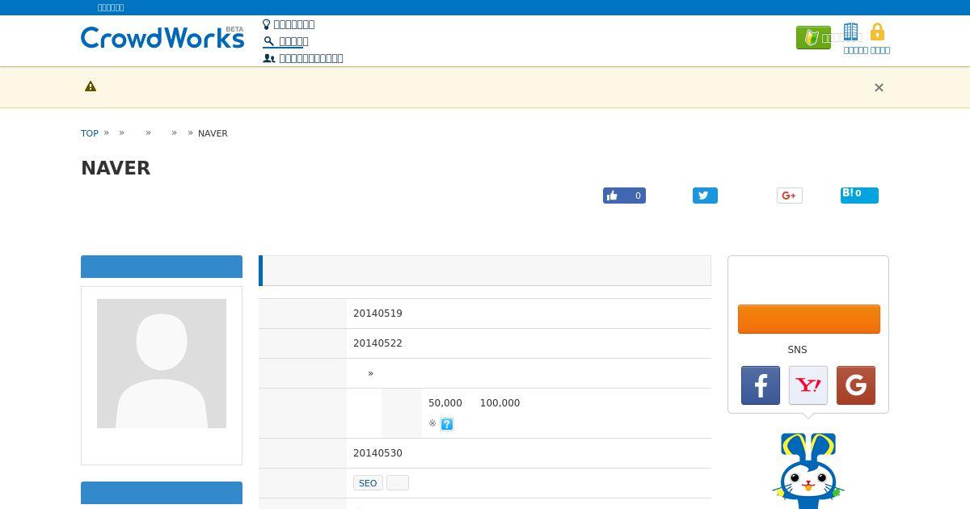
Task: Select the date text 20140519
Action: click(x=377, y=313)
